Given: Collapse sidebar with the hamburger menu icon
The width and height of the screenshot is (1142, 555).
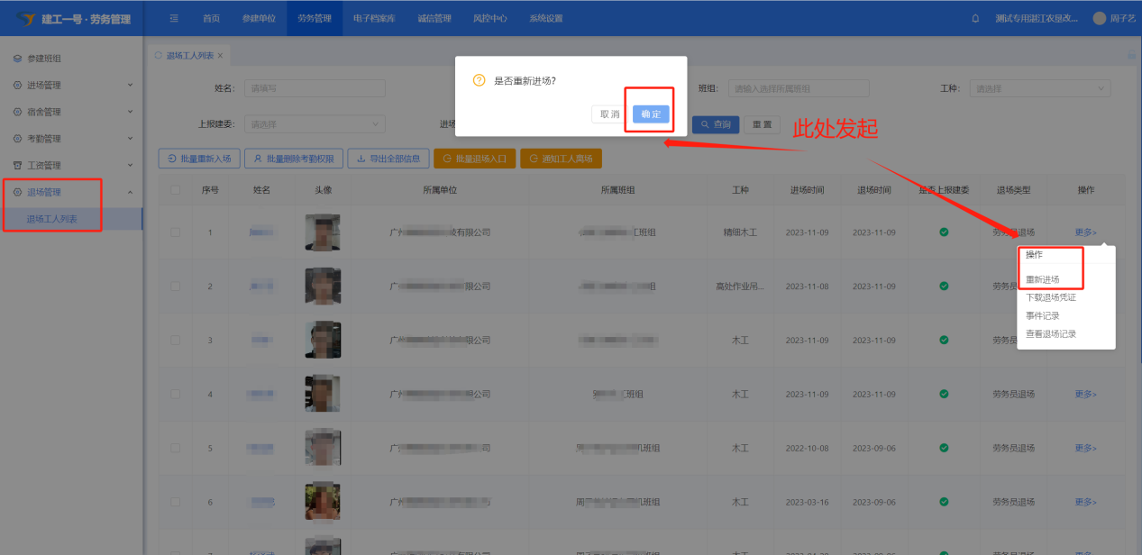Looking at the screenshot, I should click(174, 19).
